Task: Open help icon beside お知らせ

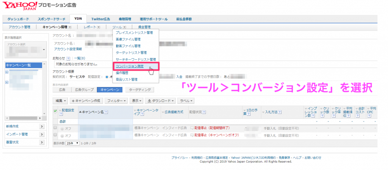Action: coord(68,59)
